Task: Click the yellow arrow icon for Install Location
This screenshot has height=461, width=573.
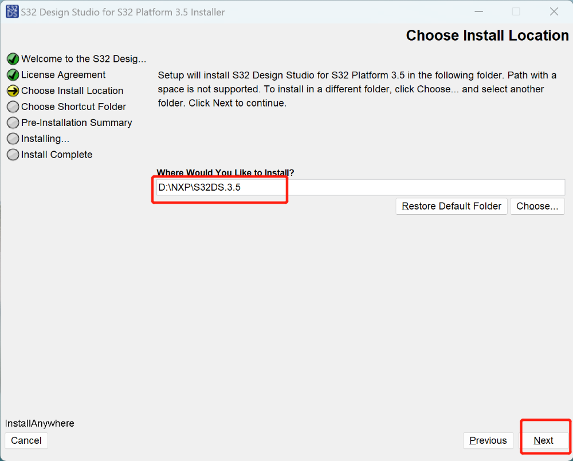Action: coord(13,91)
